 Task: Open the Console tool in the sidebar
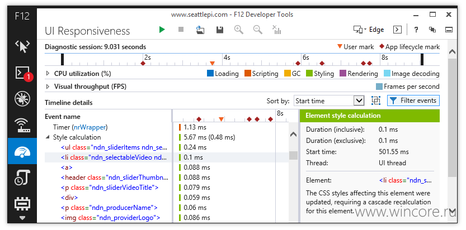point(22,74)
